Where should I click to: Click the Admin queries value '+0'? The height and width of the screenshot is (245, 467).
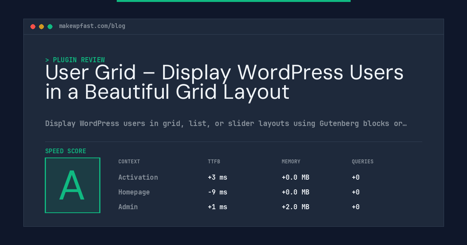(x=356, y=207)
